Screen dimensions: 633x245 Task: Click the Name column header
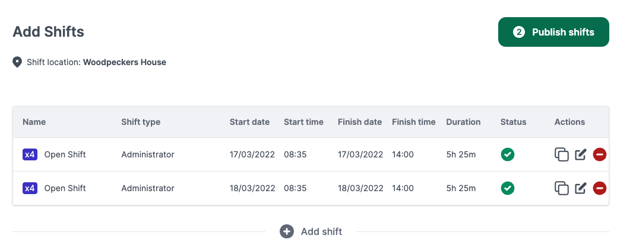(x=34, y=122)
